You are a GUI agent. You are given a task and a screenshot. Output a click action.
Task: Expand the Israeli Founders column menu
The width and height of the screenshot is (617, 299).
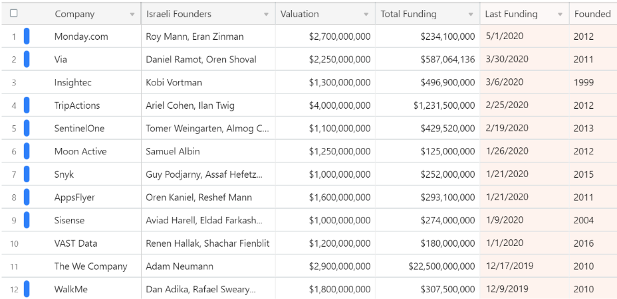[x=267, y=15]
